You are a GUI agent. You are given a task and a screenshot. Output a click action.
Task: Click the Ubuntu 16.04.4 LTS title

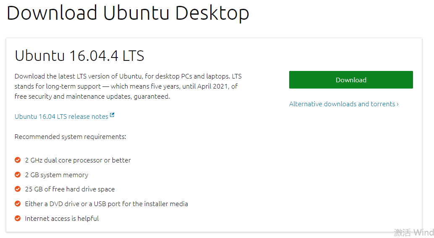point(79,55)
